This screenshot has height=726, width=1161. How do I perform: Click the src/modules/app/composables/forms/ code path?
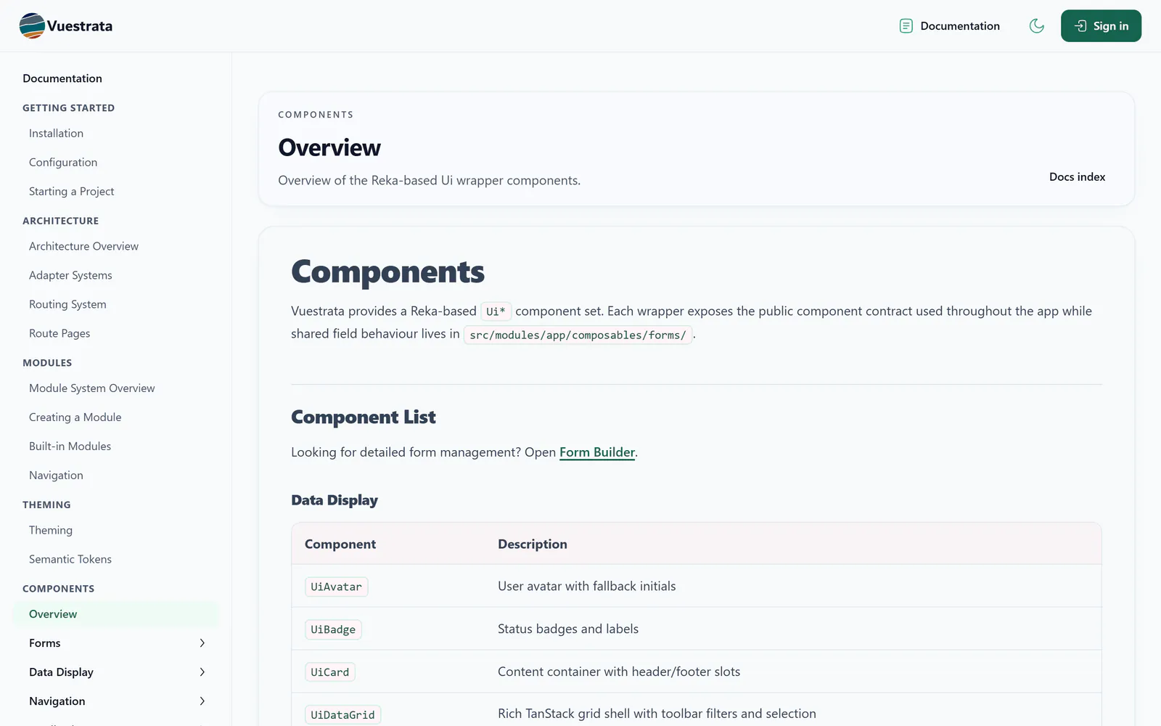point(578,335)
